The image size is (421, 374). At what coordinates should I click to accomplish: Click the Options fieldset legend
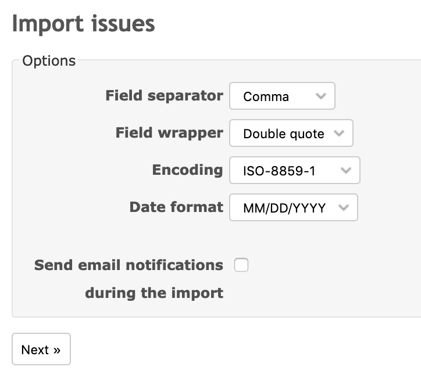tap(49, 60)
